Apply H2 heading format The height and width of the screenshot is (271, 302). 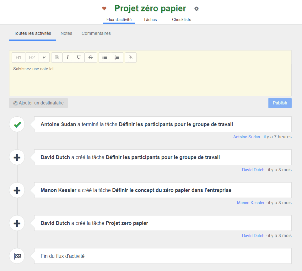pyautogui.click(x=32, y=57)
